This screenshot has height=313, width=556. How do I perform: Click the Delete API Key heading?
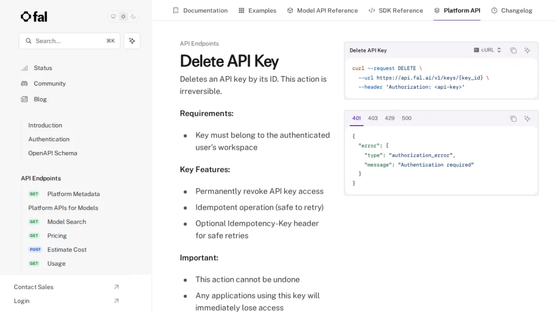(229, 61)
